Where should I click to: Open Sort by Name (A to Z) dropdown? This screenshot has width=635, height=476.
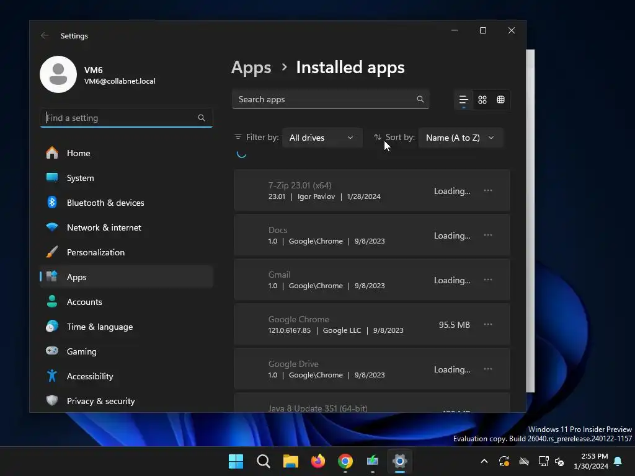[461, 138]
